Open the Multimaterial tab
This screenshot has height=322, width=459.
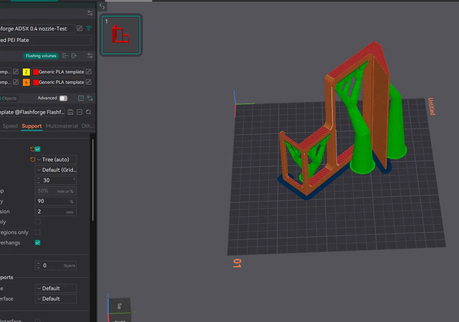coord(62,126)
